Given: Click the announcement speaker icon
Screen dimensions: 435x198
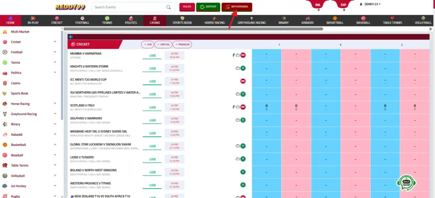Looking at the screenshot, I should tap(71, 37).
